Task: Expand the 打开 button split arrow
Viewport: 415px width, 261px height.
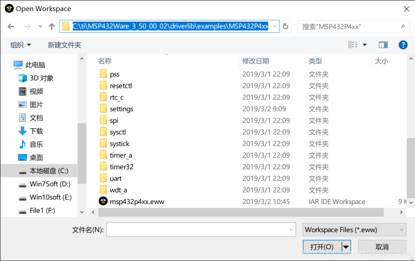Action: pyautogui.click(x=346, y=247)
